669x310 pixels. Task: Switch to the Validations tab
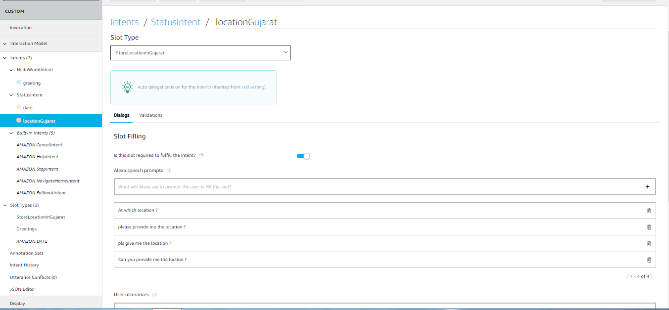pos(151,115)
